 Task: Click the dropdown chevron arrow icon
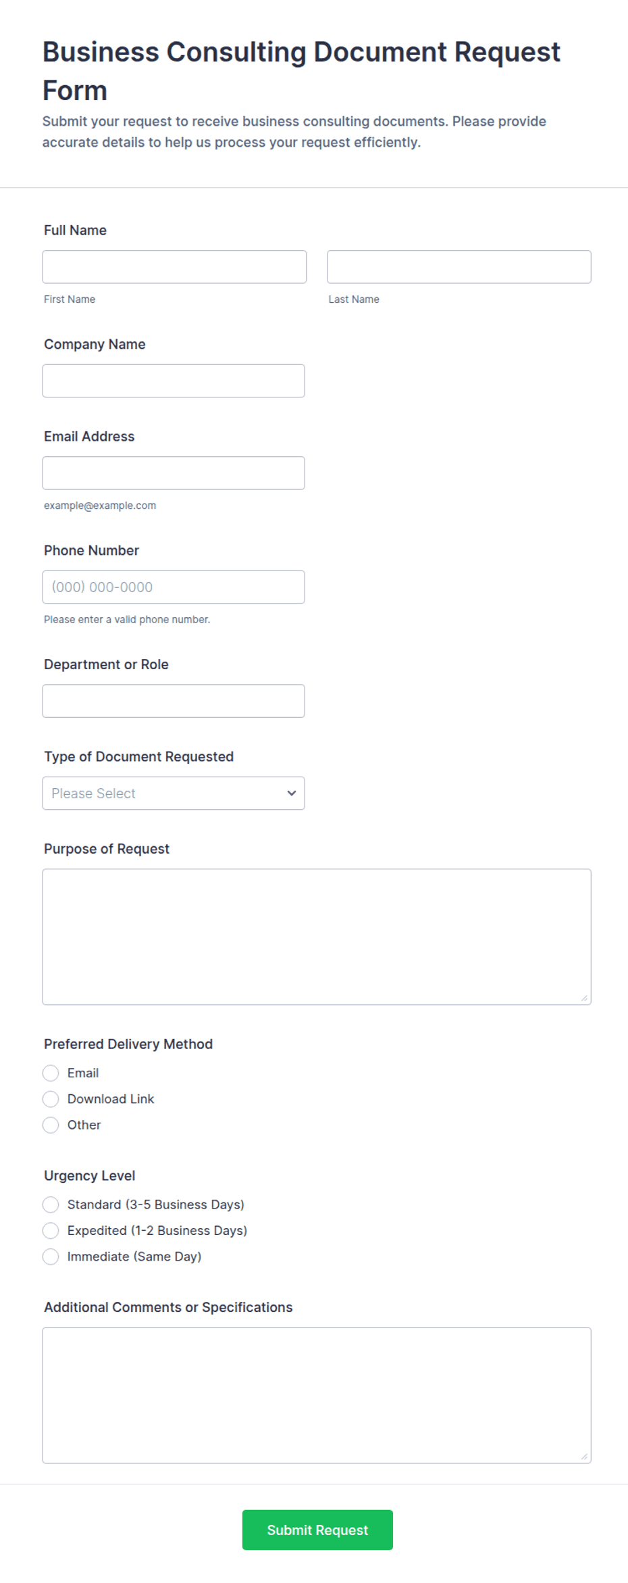click(292, 794)
